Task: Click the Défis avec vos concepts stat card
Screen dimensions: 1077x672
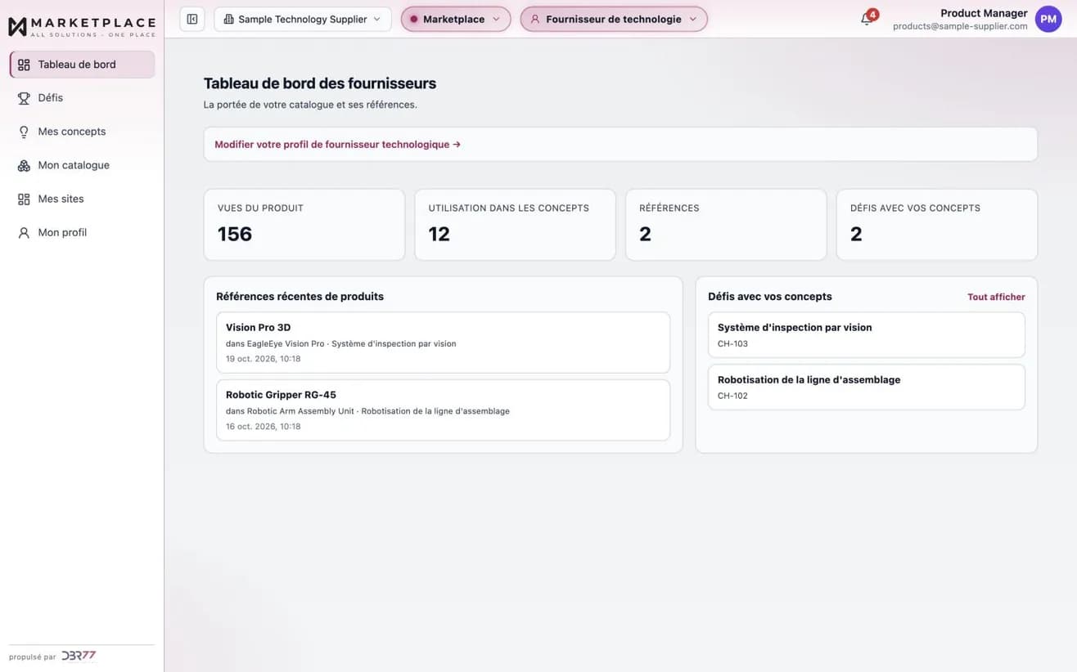Action: tap(937, 225)
